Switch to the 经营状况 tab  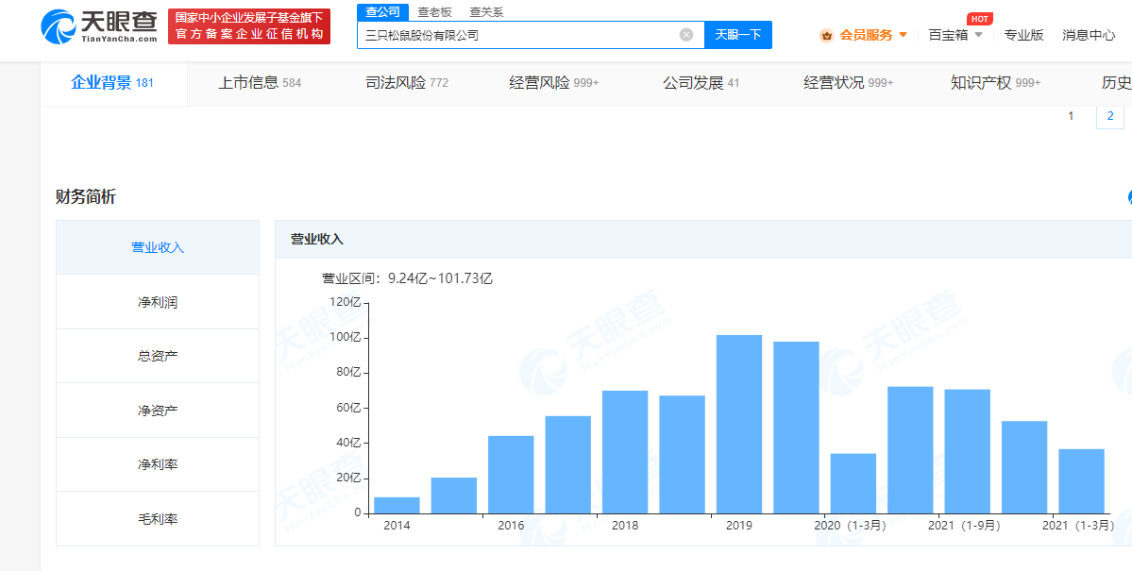coord(848,83)
